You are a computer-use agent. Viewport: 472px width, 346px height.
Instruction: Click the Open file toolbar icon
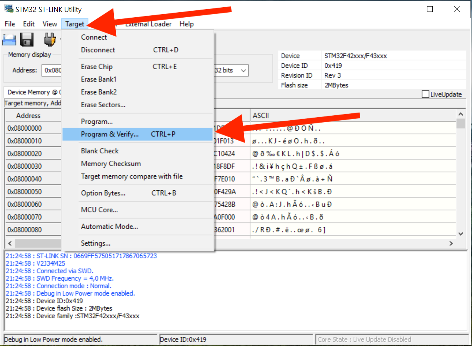pos(9,39)
